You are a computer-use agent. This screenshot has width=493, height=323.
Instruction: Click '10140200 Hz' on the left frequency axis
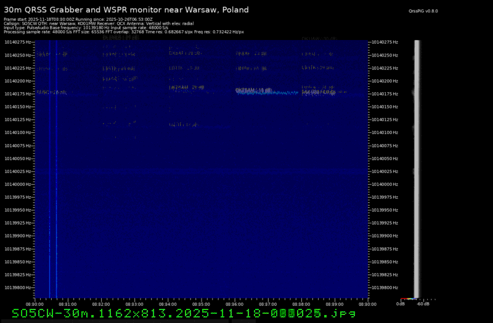18,81
